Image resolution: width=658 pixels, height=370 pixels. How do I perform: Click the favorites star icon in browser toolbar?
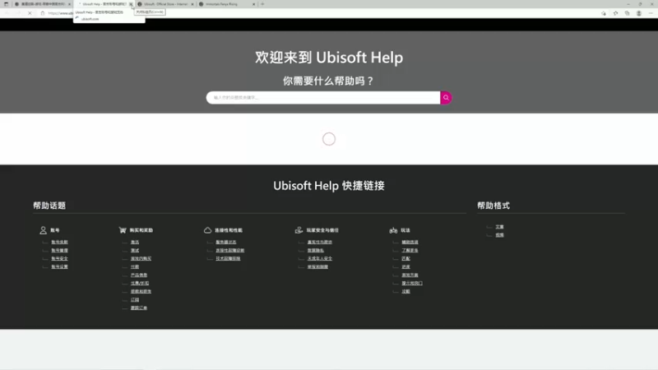[615, 13]
